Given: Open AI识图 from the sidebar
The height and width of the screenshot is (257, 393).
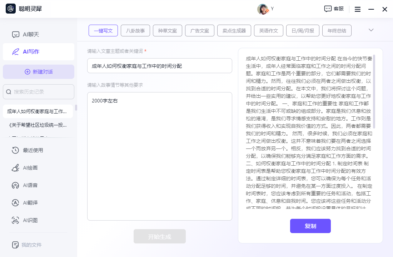Looking at the screenshot, I should click(39, 220).
